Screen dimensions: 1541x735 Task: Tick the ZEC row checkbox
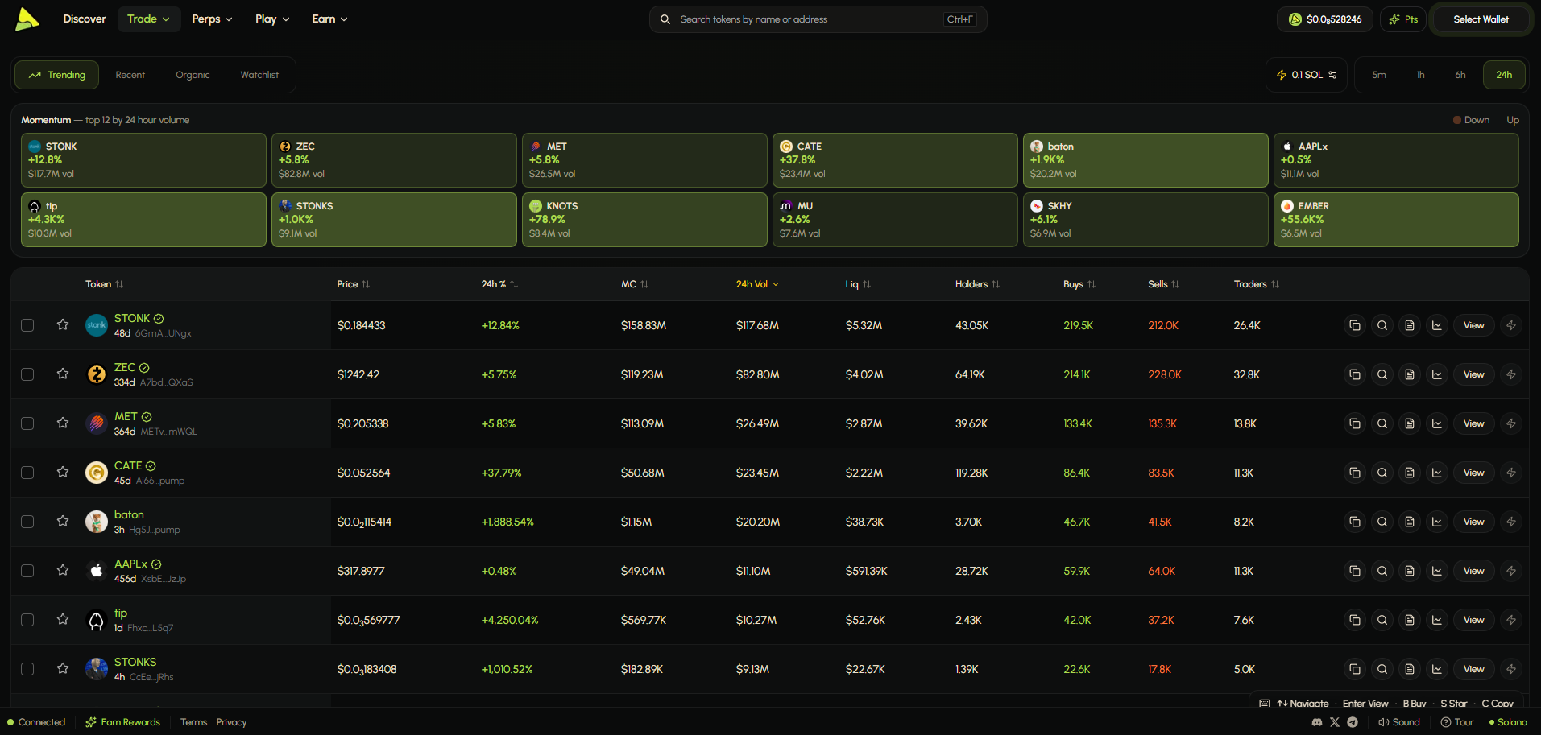point(27,374)
